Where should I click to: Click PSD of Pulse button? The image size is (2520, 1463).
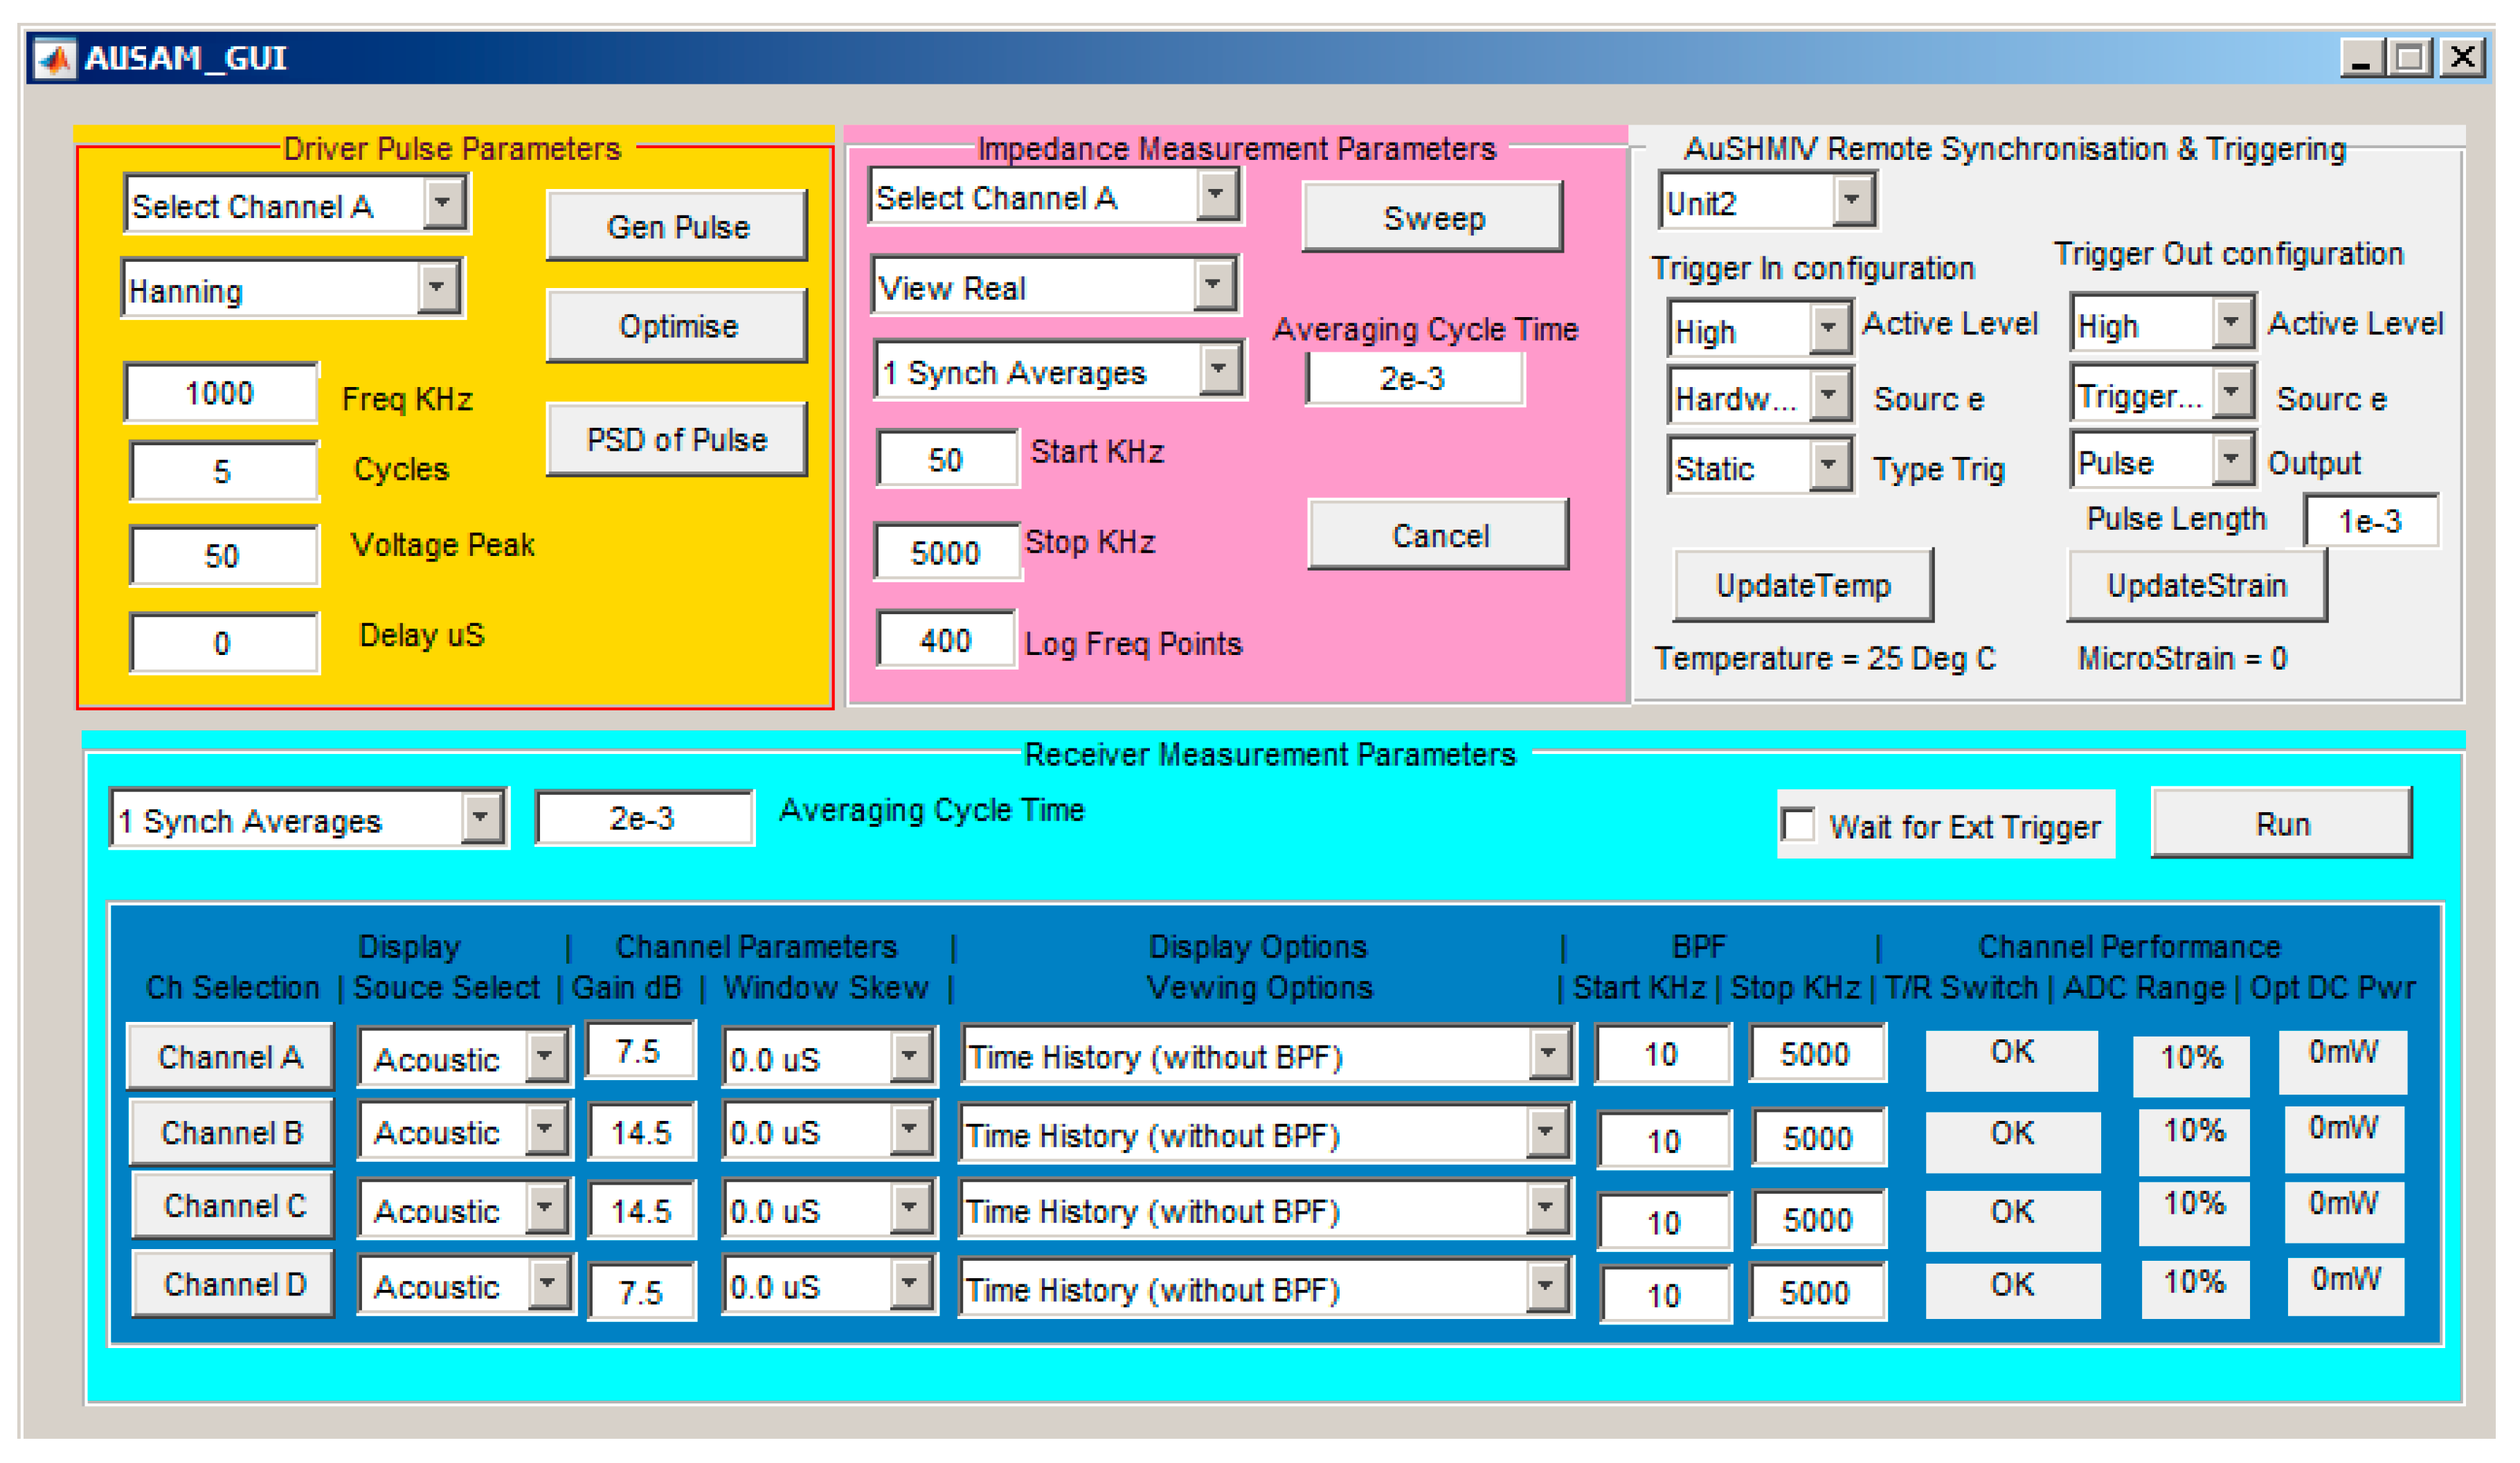pos(677,440)
